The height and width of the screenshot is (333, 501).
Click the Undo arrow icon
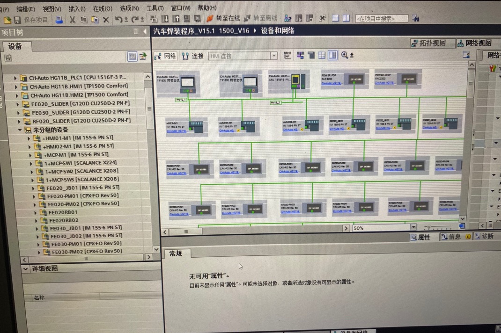118,20
